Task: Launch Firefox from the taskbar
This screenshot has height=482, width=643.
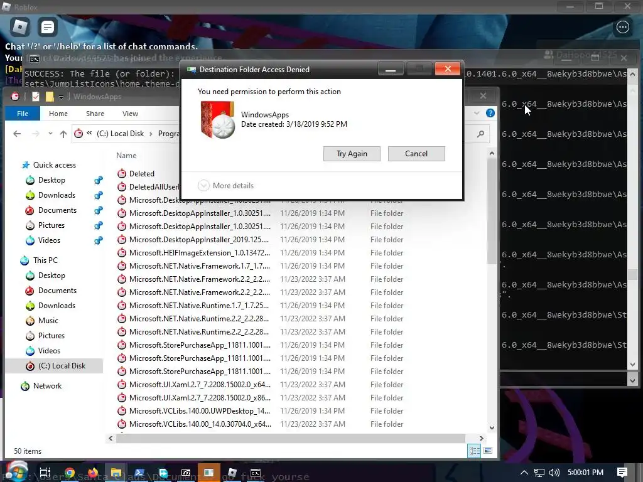Action: (x=93, y=473)
